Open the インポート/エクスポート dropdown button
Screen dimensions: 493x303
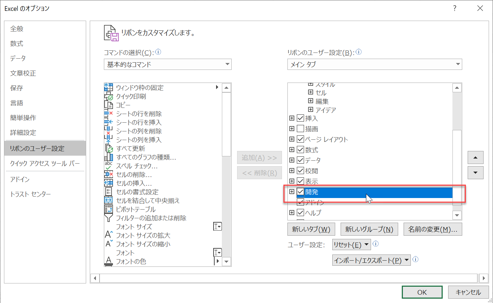(371, 260)
